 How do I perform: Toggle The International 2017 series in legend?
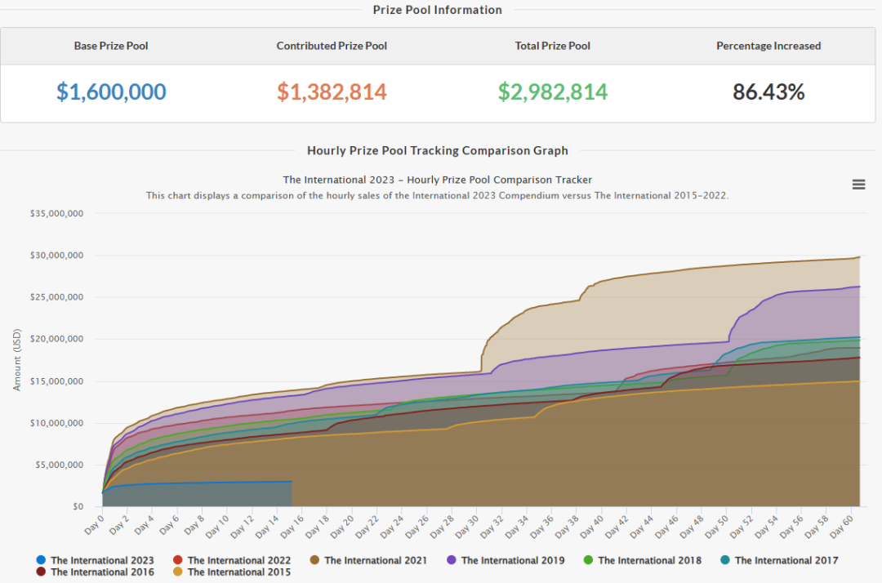pyautogui.click(x=779, y=560)
